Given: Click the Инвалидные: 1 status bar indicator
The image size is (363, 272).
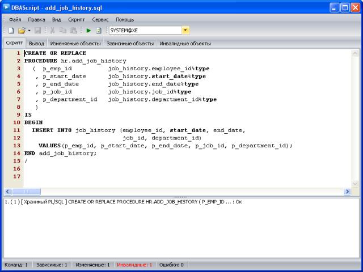Looking at the screenshot, I should click(134, 265).
